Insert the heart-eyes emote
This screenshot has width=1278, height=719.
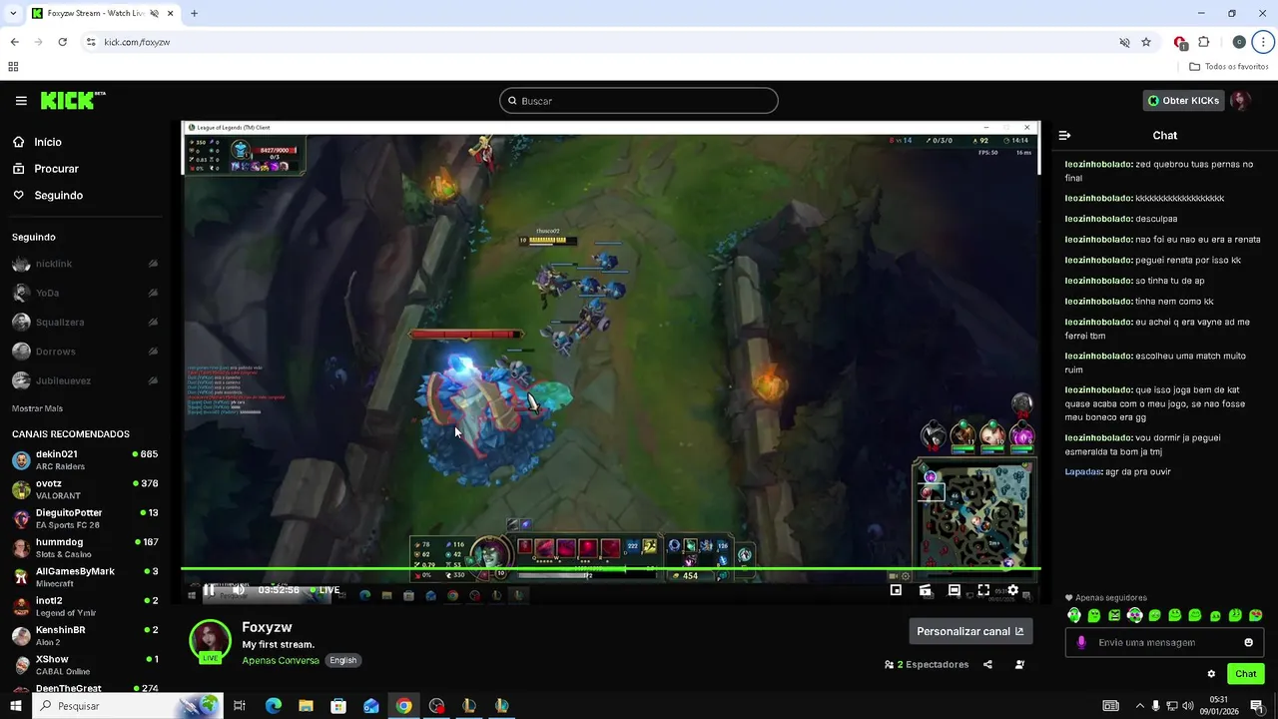pos(1255,615)
